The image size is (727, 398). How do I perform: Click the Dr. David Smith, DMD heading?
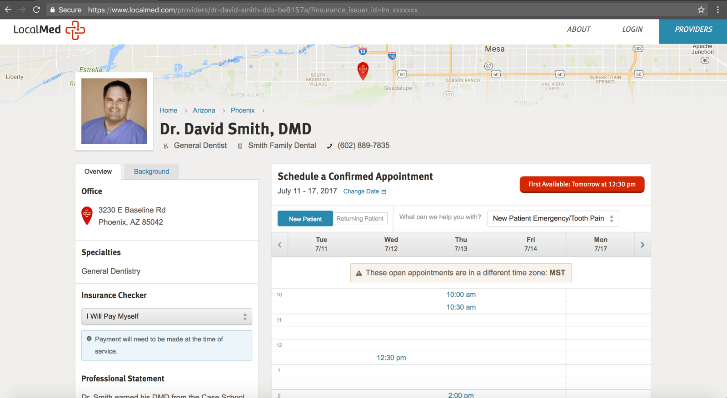pyautogui.click(x=236, y=129)
